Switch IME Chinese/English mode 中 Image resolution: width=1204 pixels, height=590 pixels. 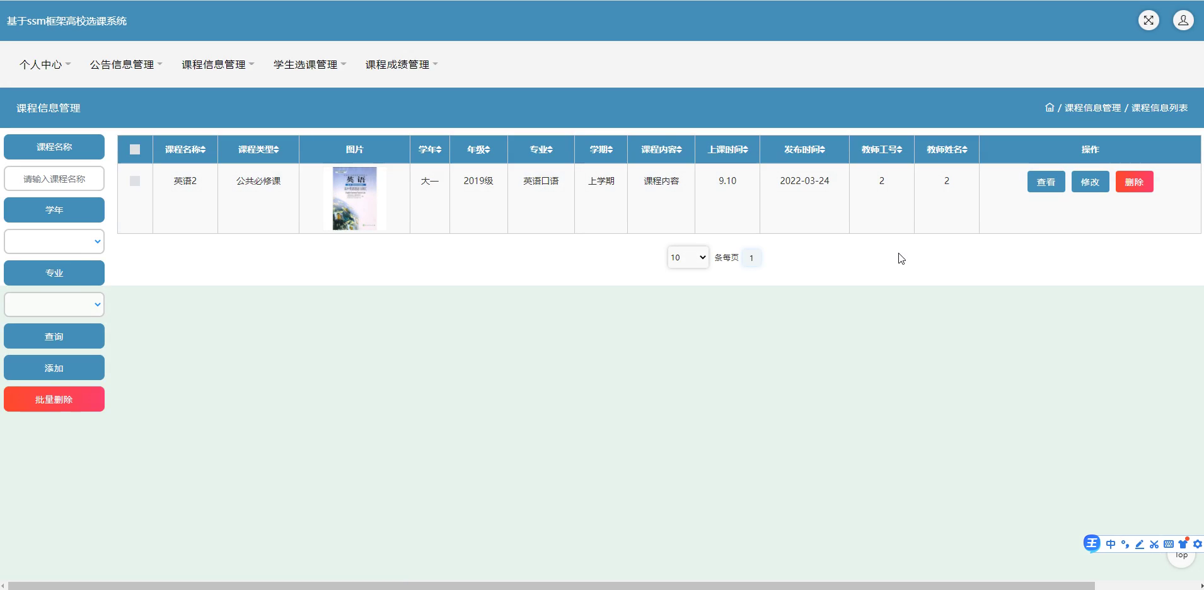(x=1111, y=544)
